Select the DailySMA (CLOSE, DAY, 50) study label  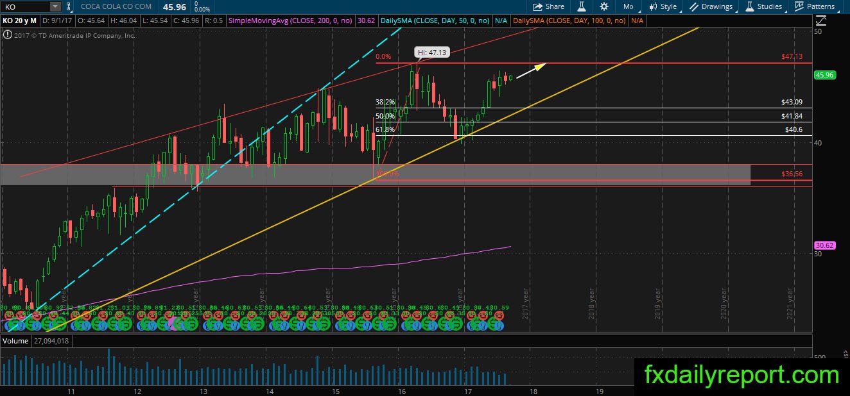[x=435, y=21]
